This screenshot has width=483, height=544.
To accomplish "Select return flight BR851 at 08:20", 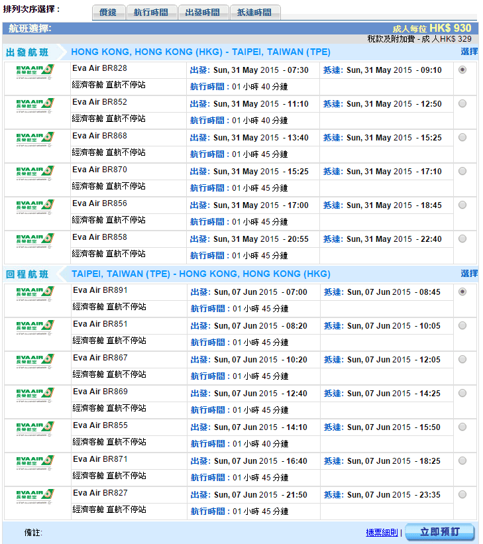I will point(462,325).
